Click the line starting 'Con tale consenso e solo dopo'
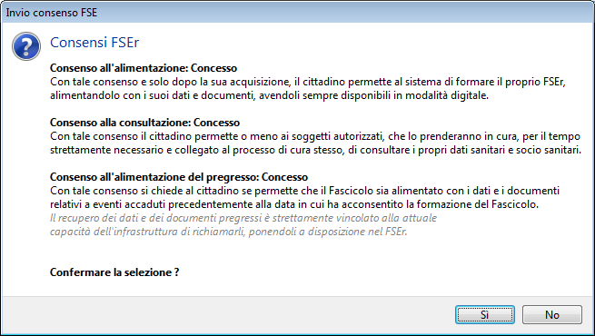 click(308, 82)
